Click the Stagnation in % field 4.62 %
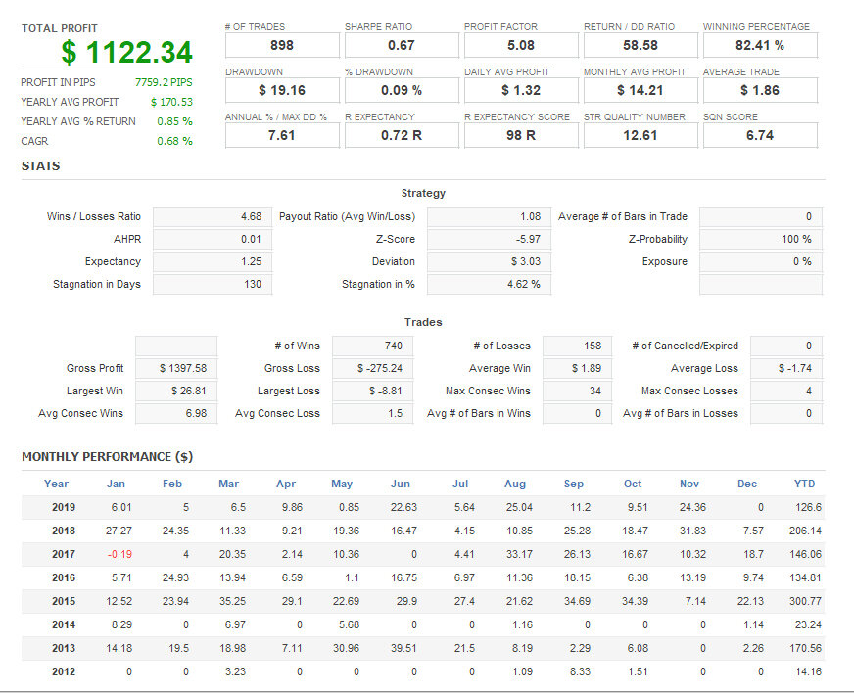Screen dimensions: 854x693 click(489, 284)
